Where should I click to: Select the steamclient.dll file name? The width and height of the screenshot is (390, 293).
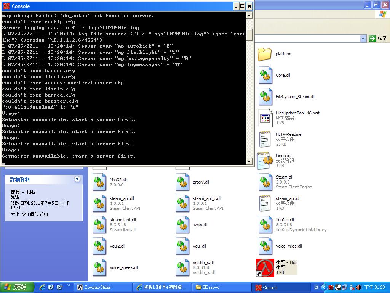pyautogui.click(x=123, y=220)
